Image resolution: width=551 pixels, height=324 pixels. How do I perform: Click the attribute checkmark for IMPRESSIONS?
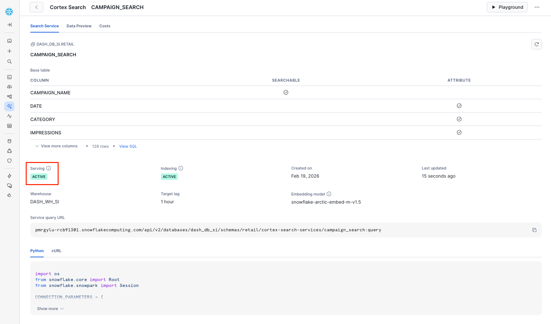click(x=459, y=132)
